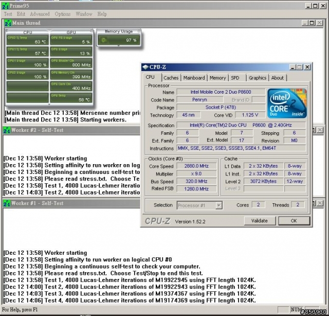Click the Technology value '45 nm'
The height and width of the screenshot is (316, 329).
[x=189, y=115]
